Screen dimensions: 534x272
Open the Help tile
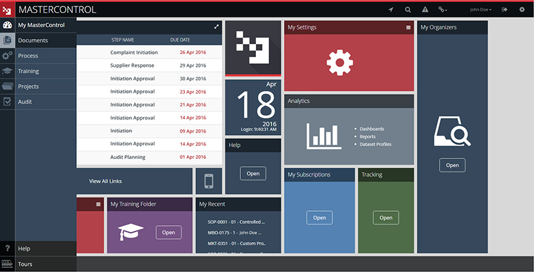coord(253,173)
